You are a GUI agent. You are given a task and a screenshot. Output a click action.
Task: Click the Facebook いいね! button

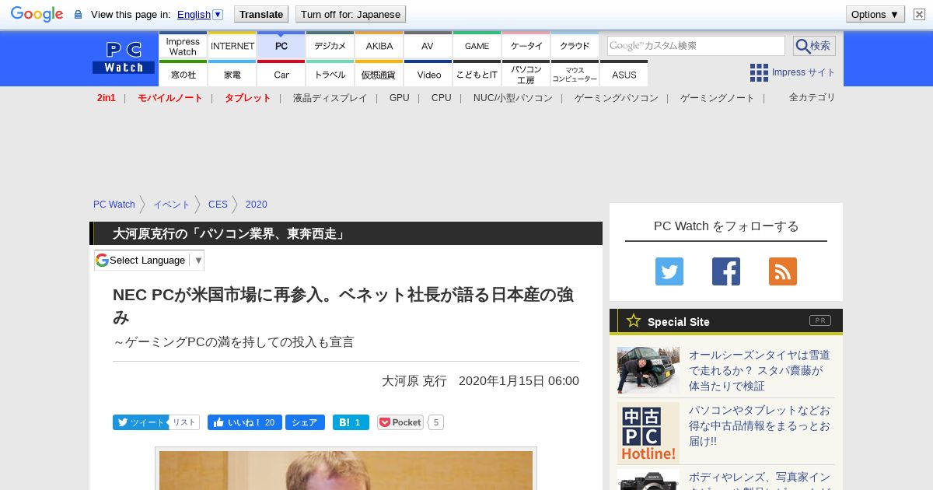(x=244, y=422)
